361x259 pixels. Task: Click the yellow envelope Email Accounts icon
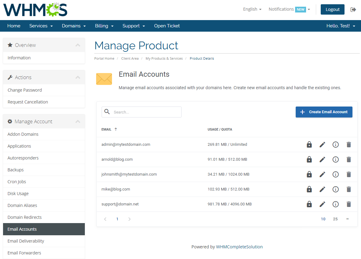point(104,79)
